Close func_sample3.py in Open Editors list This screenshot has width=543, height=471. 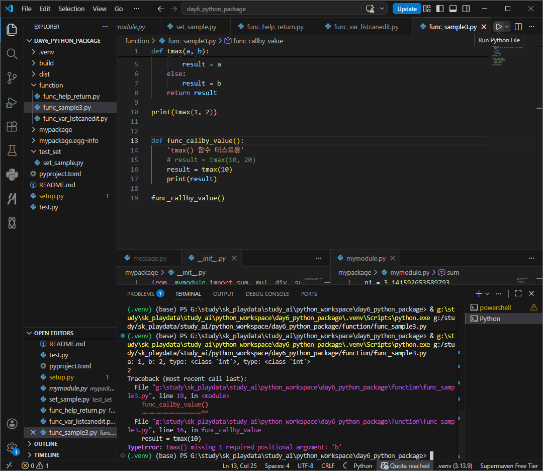(33, 433)
